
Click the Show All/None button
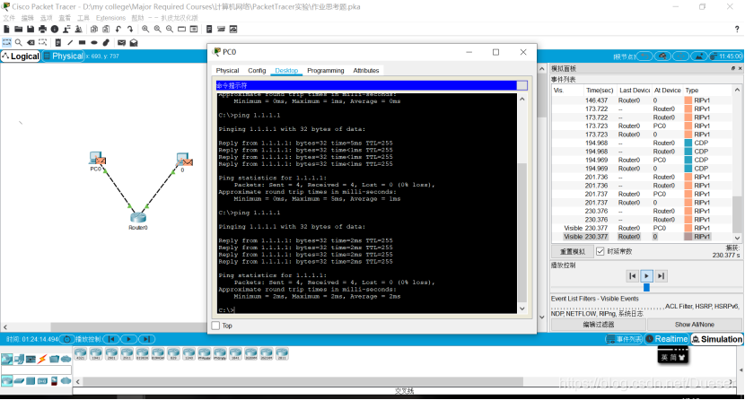(694, 325)
